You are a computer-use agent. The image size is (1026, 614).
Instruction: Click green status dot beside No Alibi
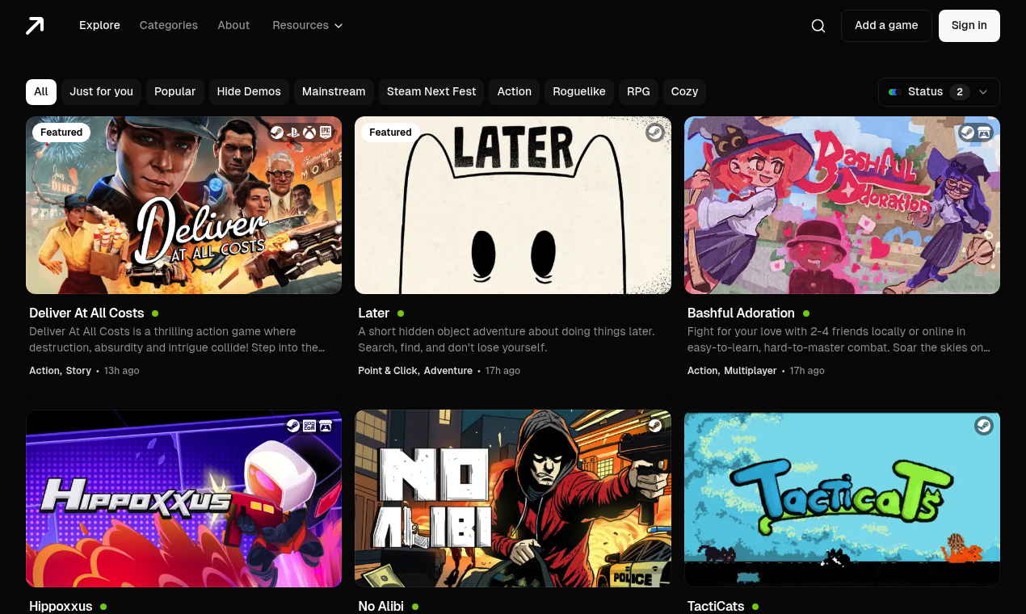(x=415, y=607)
